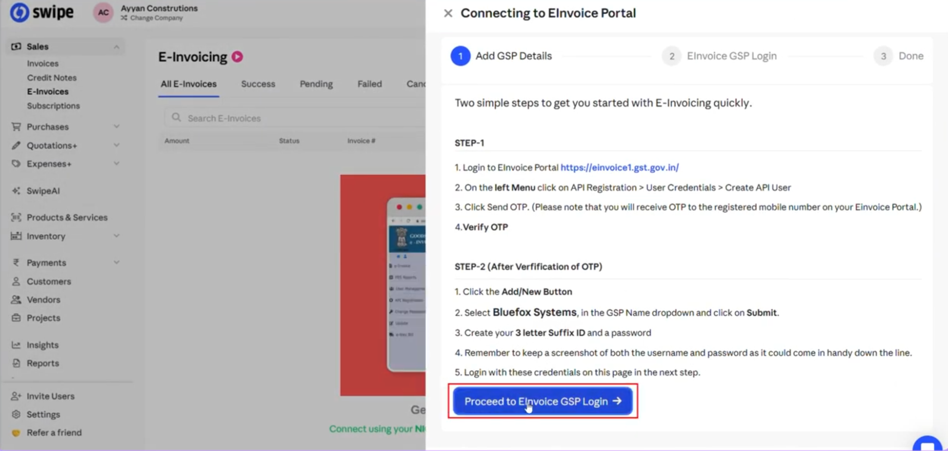Close the Connecting to EInvoice Portal panel
The height and width of the screenshot is (451, 948).
[448, 13]
